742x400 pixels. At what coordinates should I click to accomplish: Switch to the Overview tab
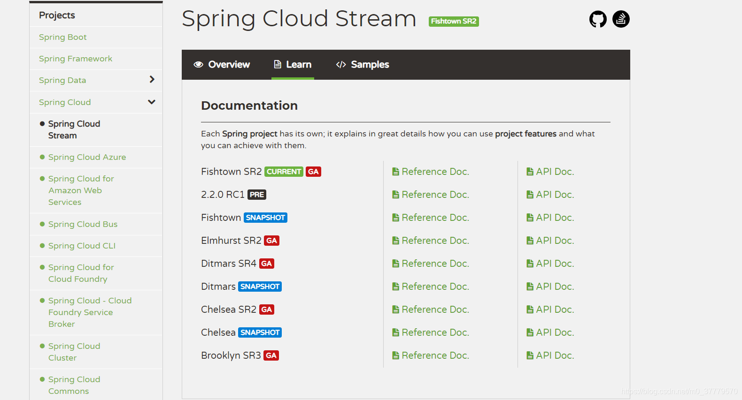coord(222,65)
